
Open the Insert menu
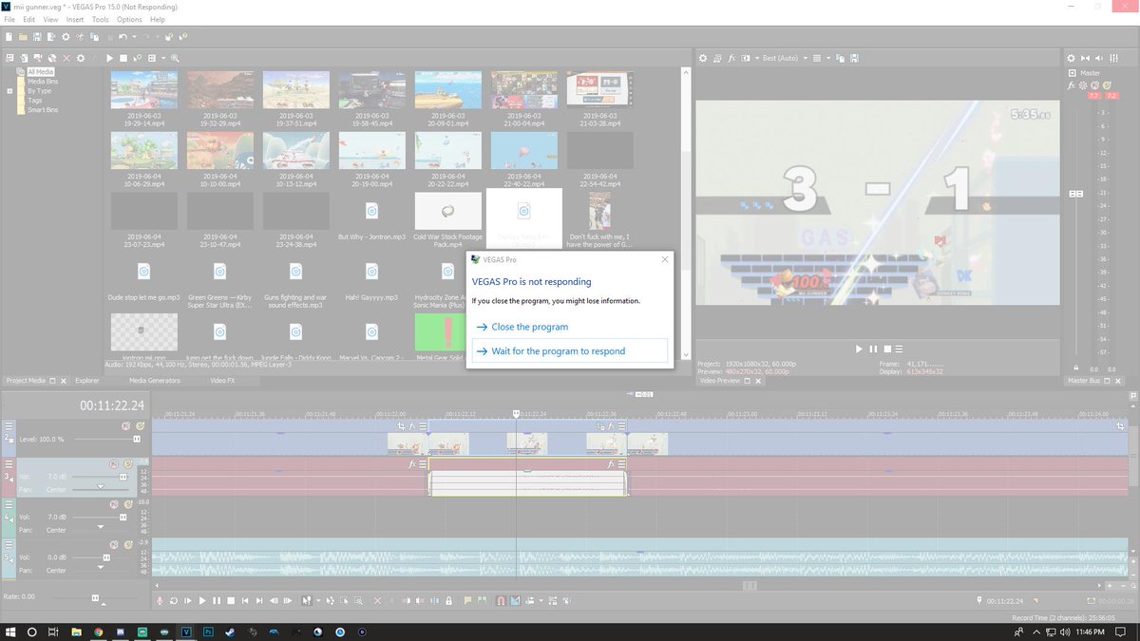75,19
